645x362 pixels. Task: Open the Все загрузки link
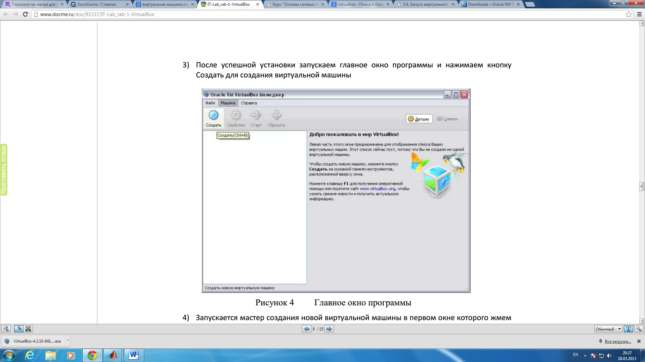click(618, 341)
